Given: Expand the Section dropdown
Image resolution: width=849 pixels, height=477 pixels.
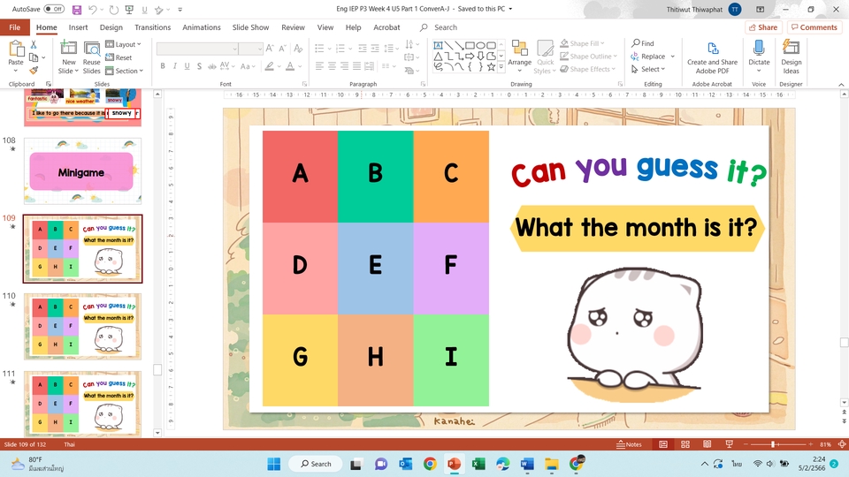Looking at the screenshot, I should (x=124, y=71).
